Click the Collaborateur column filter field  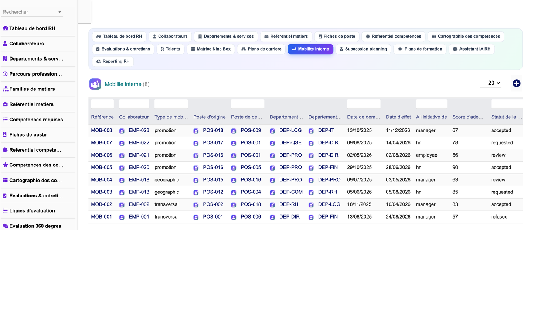[x=134, y=104]
